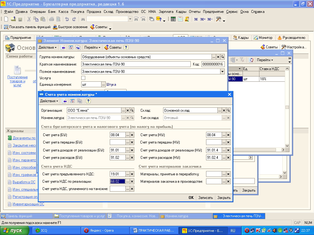
Task: Click the tools settings icon in main toolbar
Action: coord(218,19)
